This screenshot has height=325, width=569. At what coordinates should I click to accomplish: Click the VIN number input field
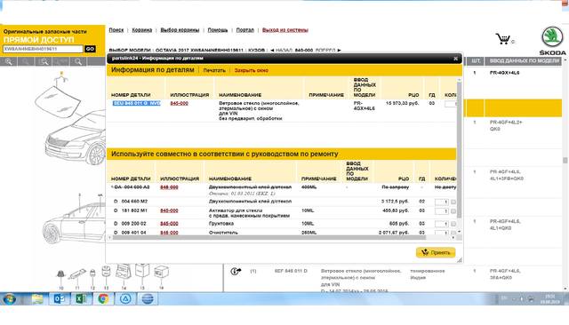(x=43, y=49)
